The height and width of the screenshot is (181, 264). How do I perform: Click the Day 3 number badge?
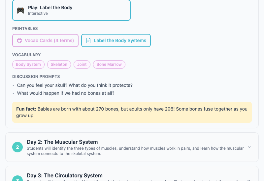(x=17, y=179)
